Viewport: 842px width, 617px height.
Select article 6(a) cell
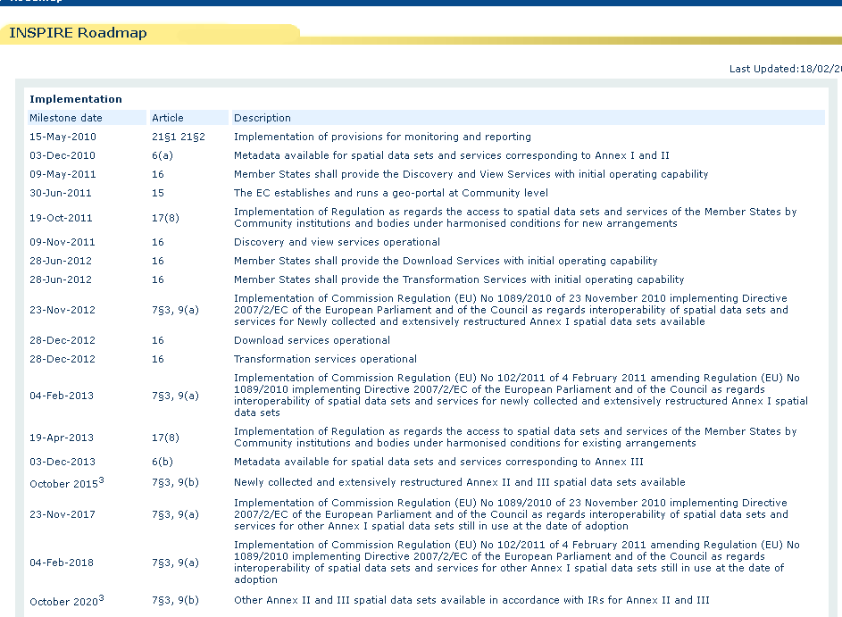pyautogui.click(x=163, y=155)
